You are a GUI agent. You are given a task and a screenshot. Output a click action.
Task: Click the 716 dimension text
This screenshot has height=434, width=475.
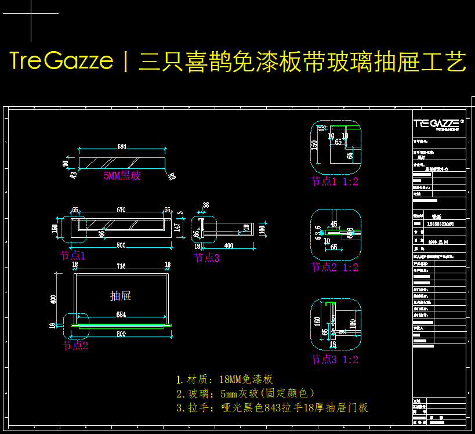[121, 266]
